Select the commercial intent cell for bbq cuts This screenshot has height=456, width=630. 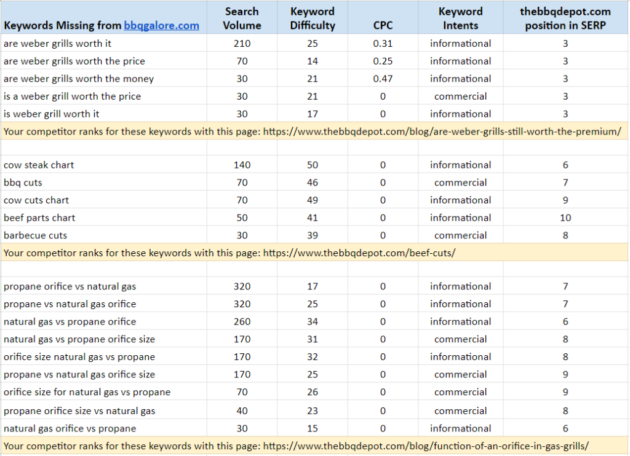(x=460, y=182)
